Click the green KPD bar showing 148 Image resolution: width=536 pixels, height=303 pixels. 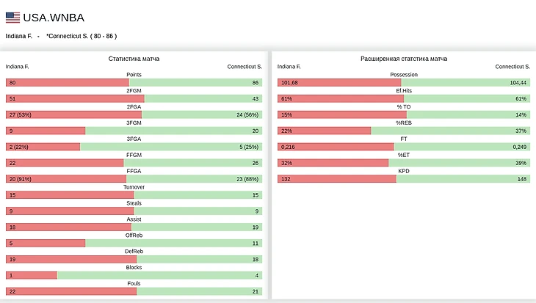click(463, 179)
